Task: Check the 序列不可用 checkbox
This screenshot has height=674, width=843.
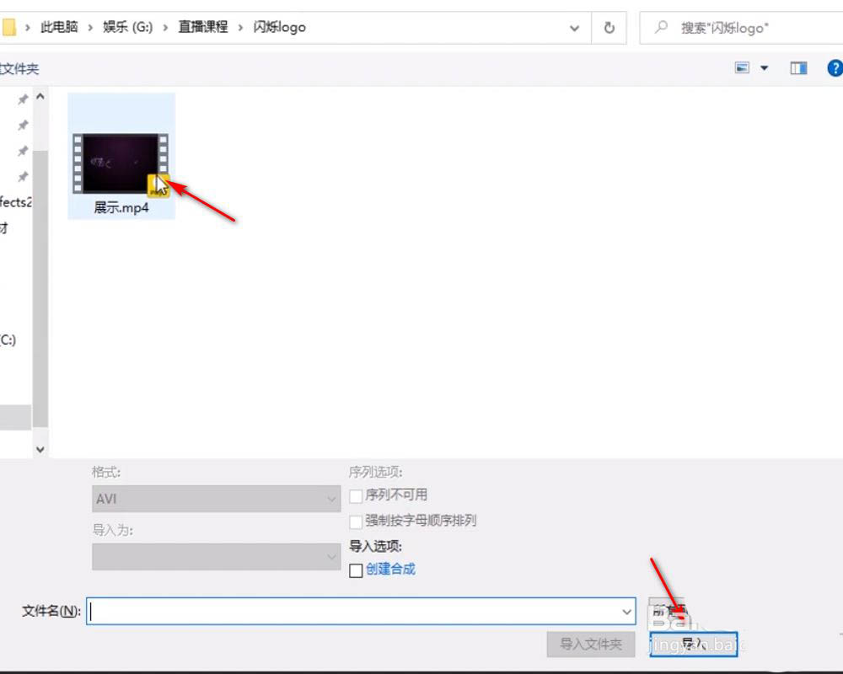Action: pos(356,496)
